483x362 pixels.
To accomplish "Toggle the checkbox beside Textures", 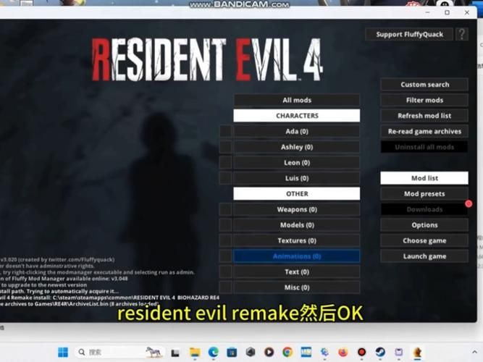I will click(226, 240).
